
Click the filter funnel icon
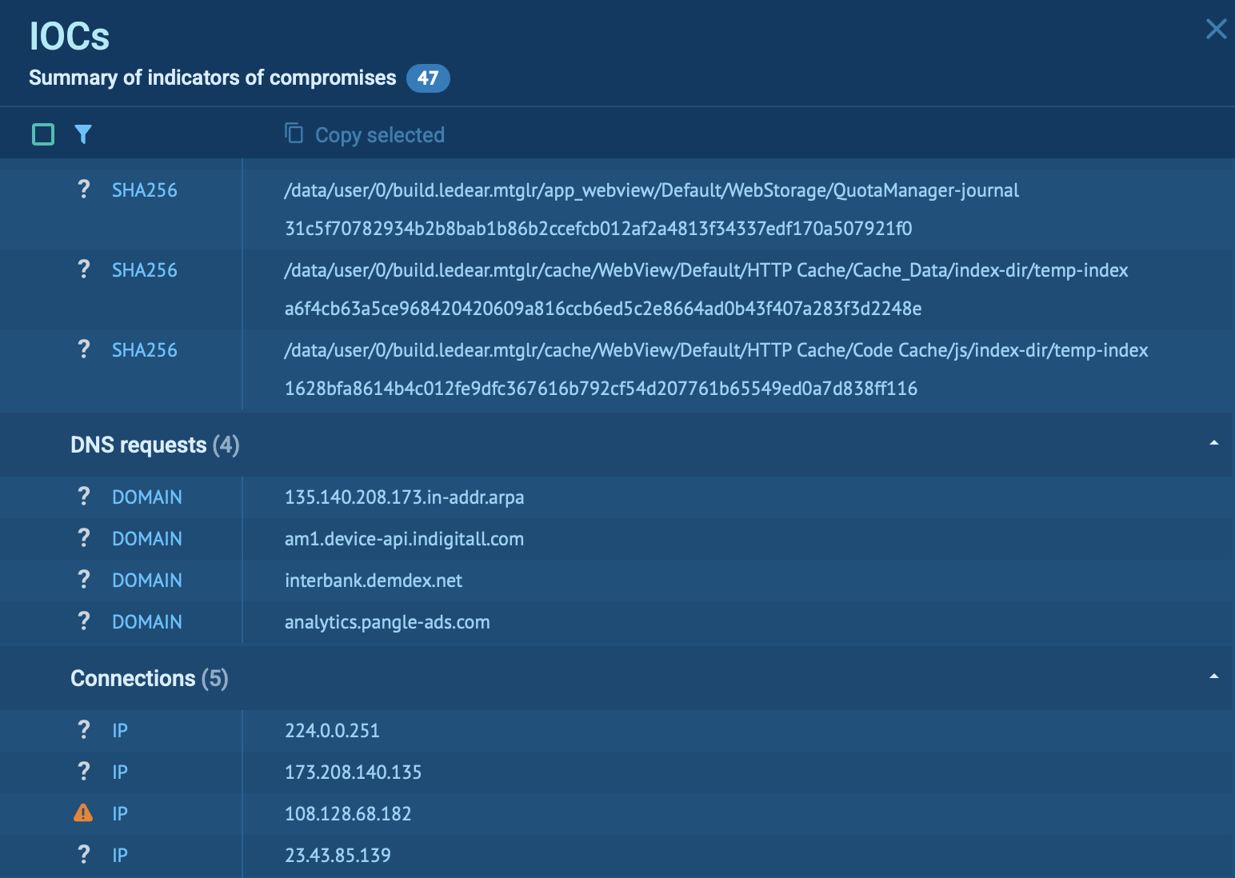click(x=83, y=134)
